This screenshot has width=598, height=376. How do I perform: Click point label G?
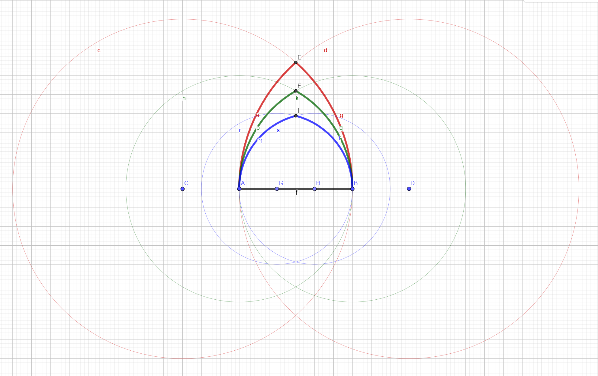point(281,183)
